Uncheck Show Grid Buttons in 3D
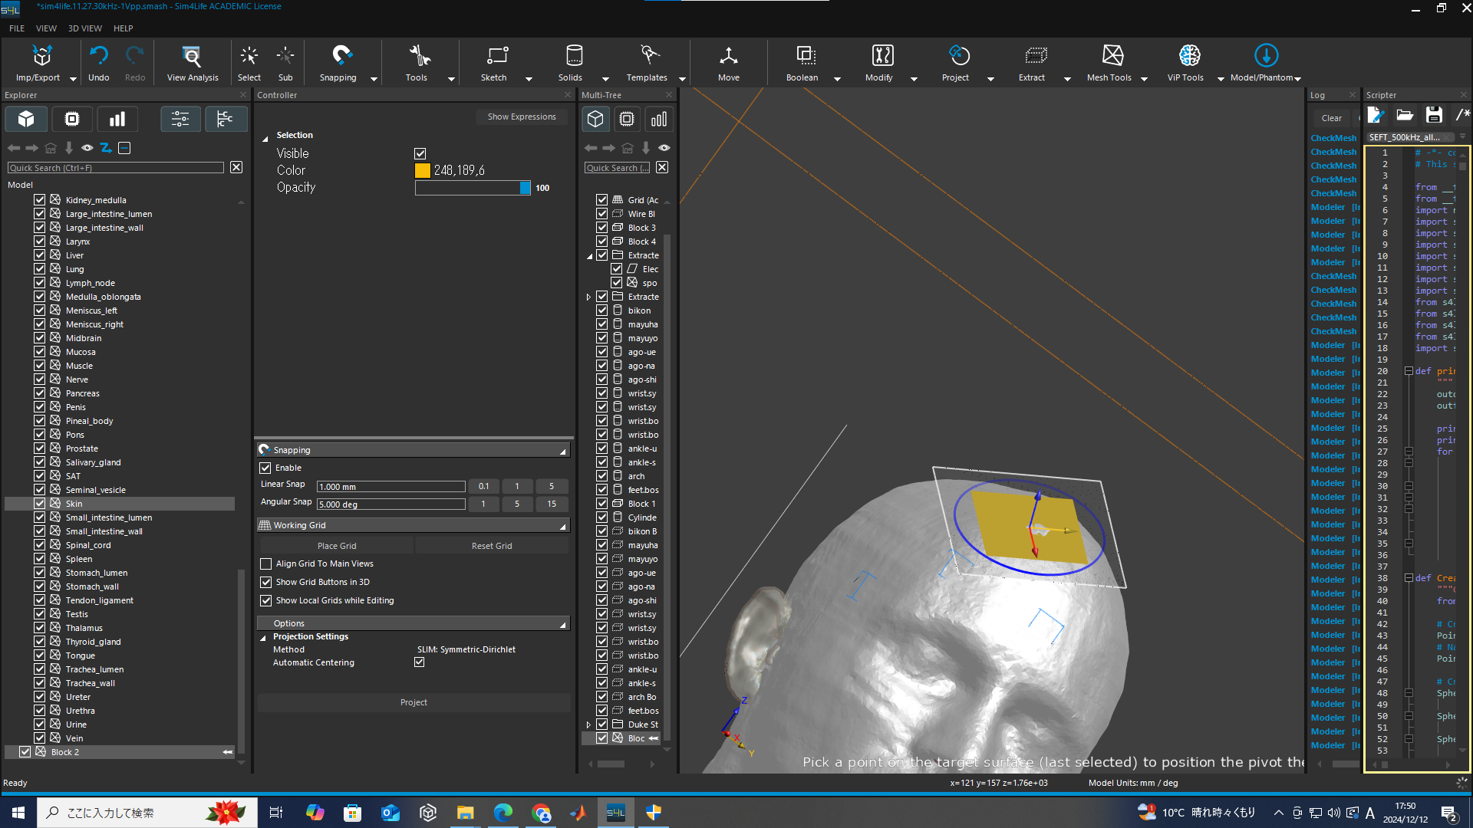This screenshot has width=1473, height=828. coord(265,582)
